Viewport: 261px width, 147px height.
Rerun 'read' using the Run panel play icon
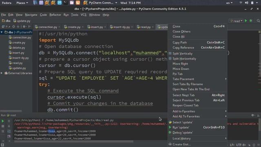(3, 121)
